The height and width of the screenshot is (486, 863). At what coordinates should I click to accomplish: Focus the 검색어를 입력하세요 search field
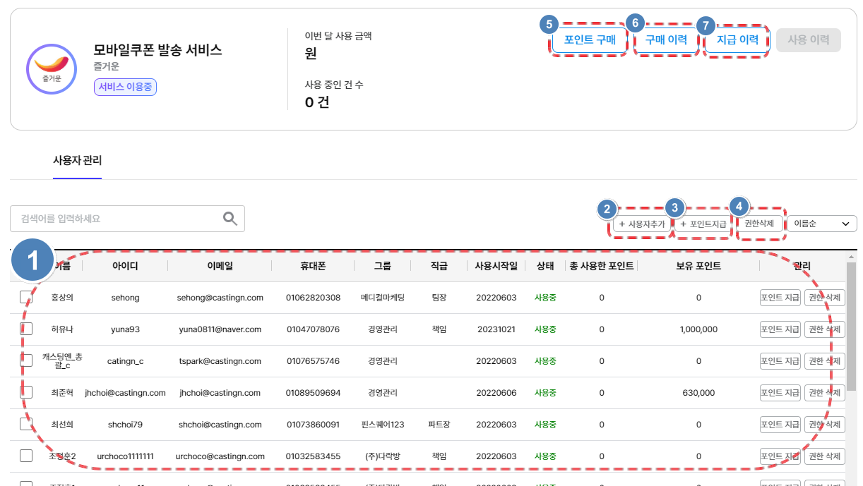click(x=117, y=219)
